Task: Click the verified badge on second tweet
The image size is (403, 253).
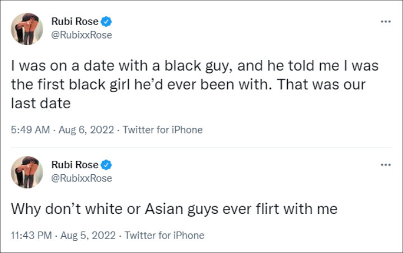Action: point(106,165)
